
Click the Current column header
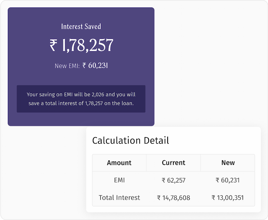(x=173, y=162)
